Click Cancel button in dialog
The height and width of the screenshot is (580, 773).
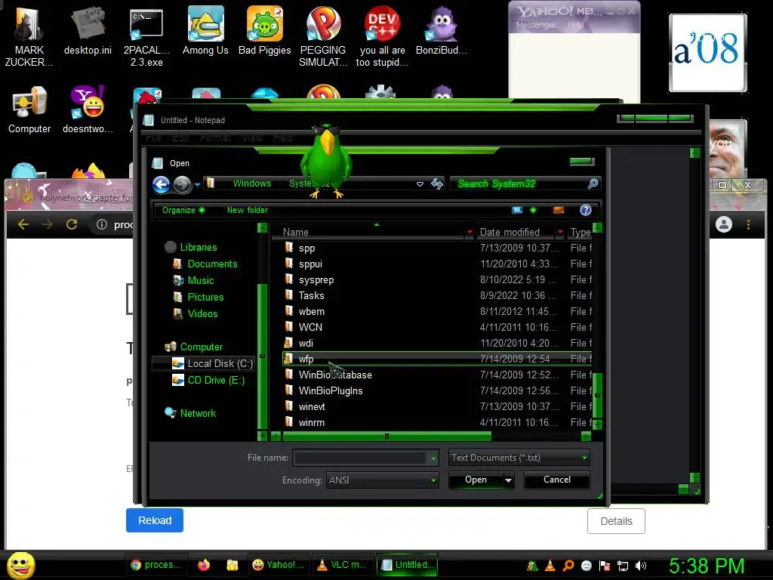(556, 480)
